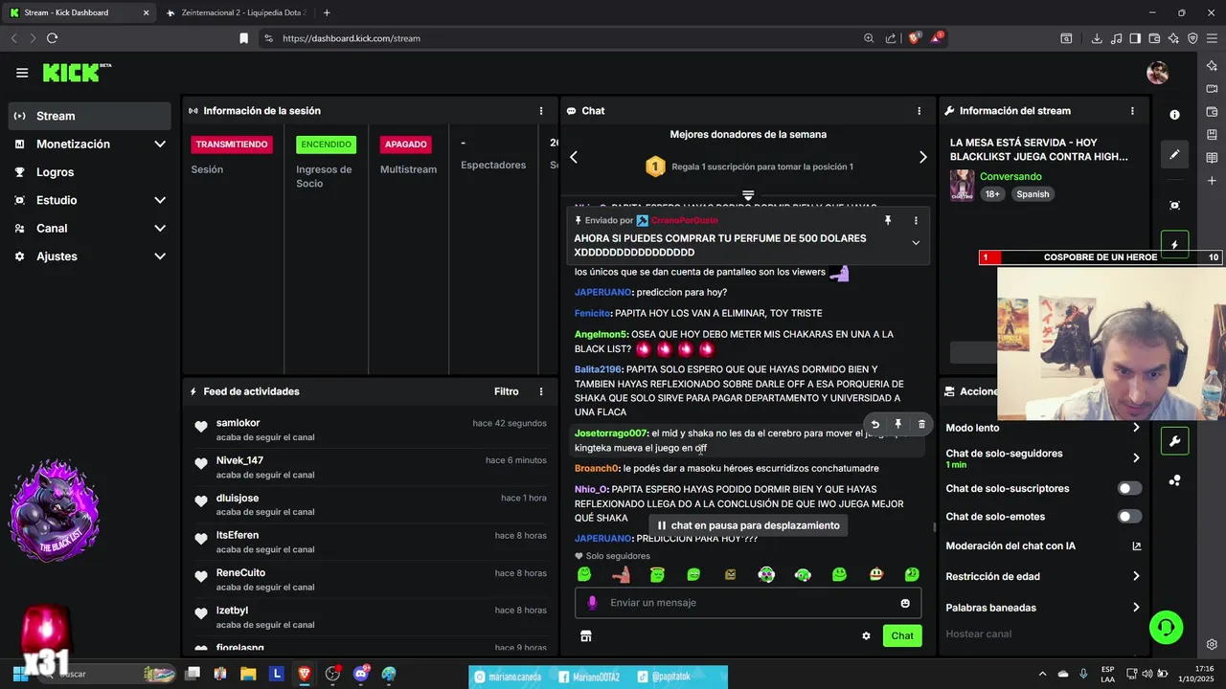Open a new browser tab
The width and height of the screenshot is (1226, 689).
point(327,12)
